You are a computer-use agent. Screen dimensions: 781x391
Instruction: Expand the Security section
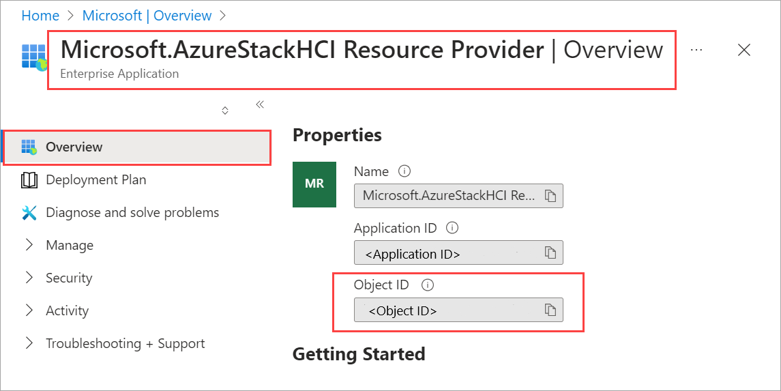[29, 278]
